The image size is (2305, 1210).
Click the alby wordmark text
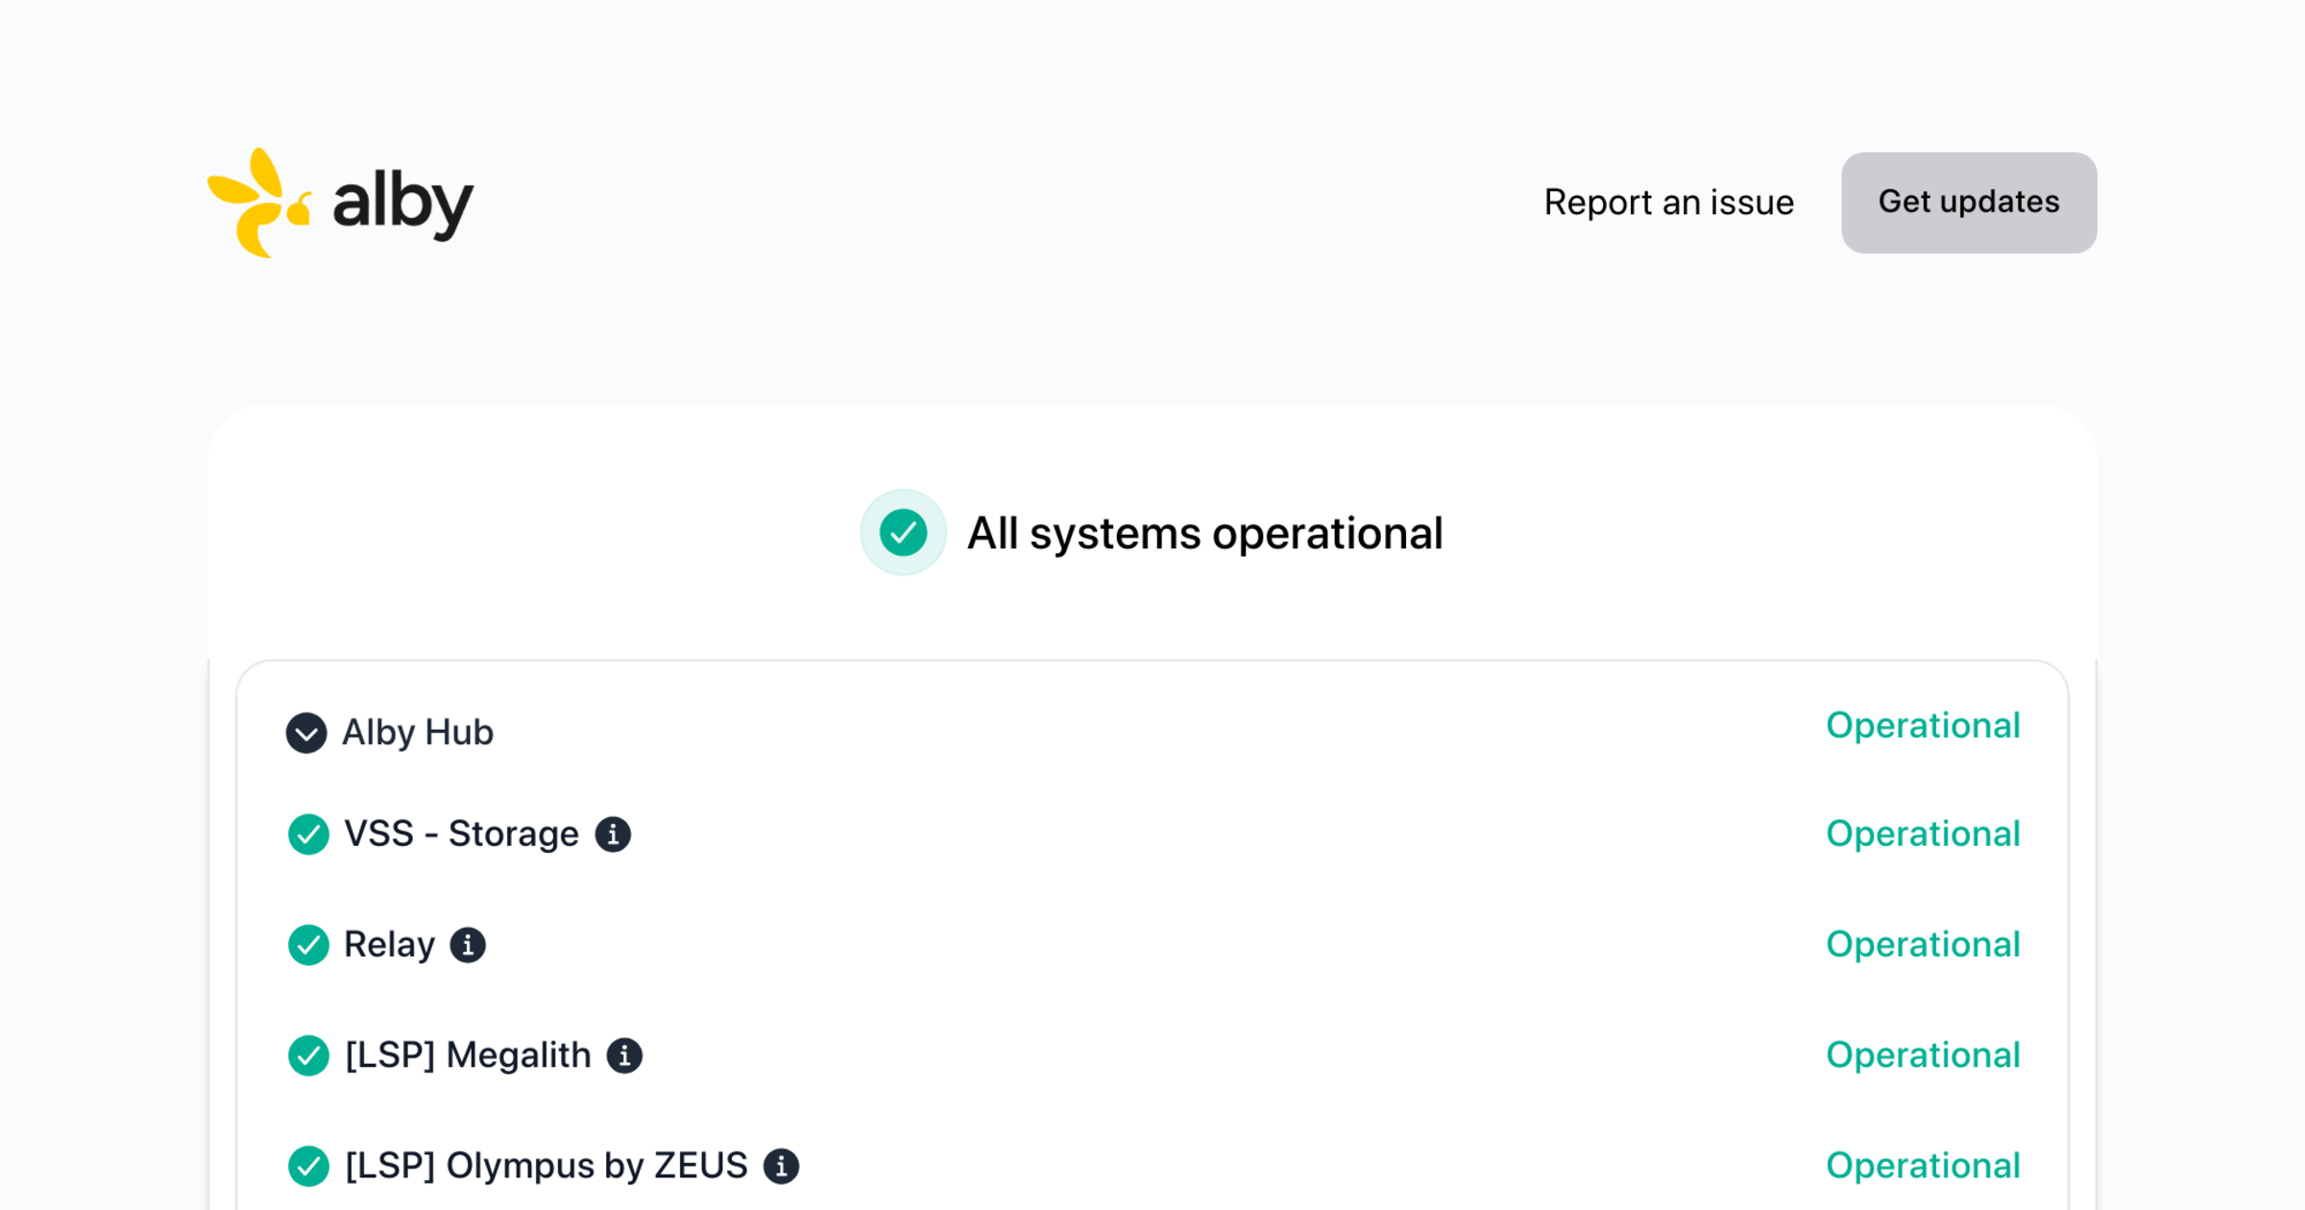tap(403, 203)
